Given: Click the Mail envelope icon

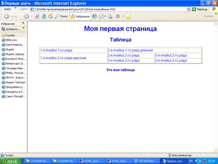Looking at the screenshot, I should [101, 16].
